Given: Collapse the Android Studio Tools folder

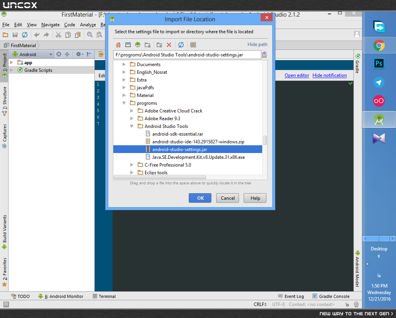Looking at the screenshot, I should click(131, 126).
